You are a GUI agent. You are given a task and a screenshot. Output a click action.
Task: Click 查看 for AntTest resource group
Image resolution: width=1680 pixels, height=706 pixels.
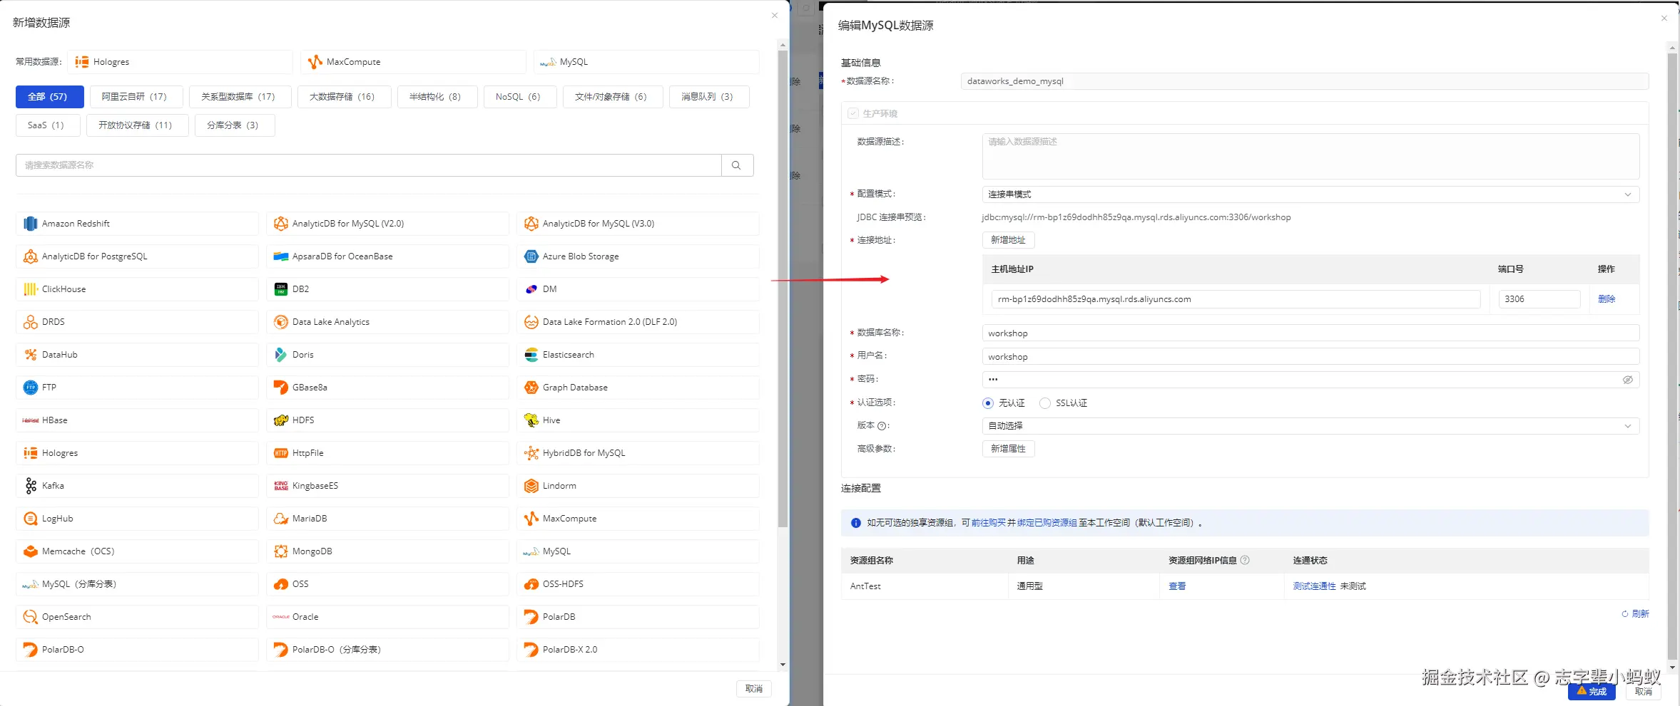(1177, 586)
